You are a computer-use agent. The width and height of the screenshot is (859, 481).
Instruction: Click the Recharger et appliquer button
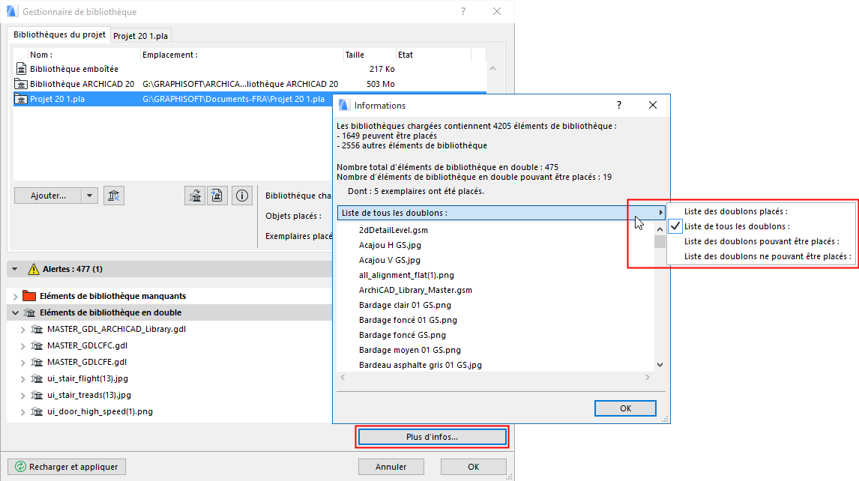(67, 467)
